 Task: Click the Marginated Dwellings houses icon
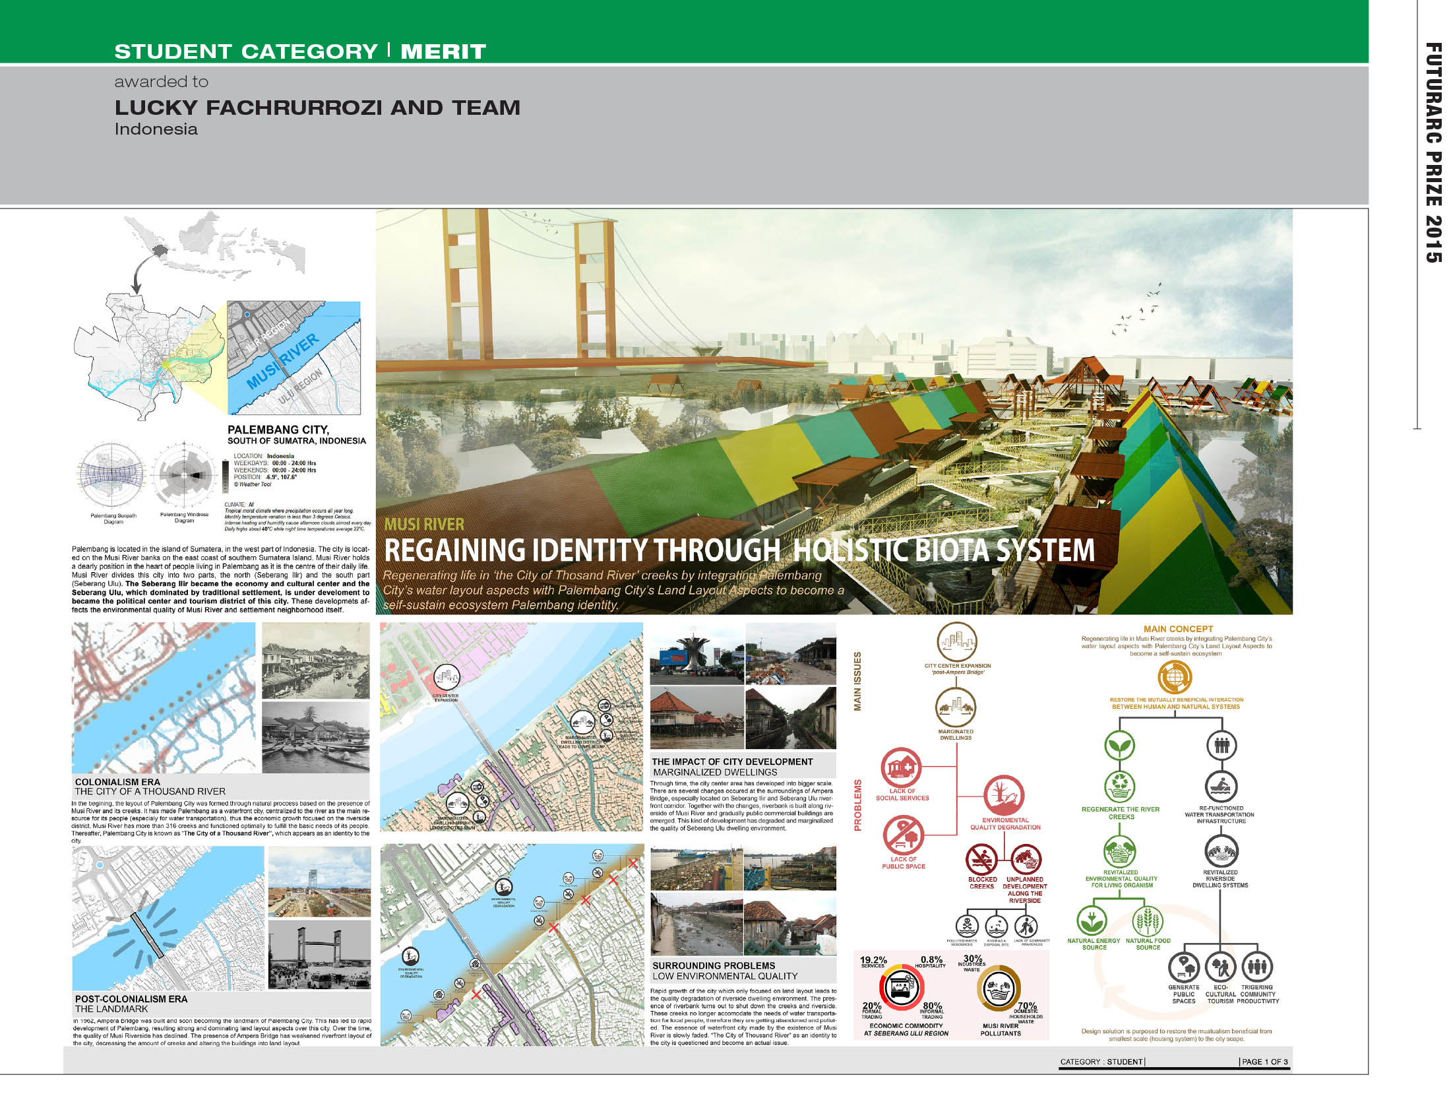click(x=956, y=707)
